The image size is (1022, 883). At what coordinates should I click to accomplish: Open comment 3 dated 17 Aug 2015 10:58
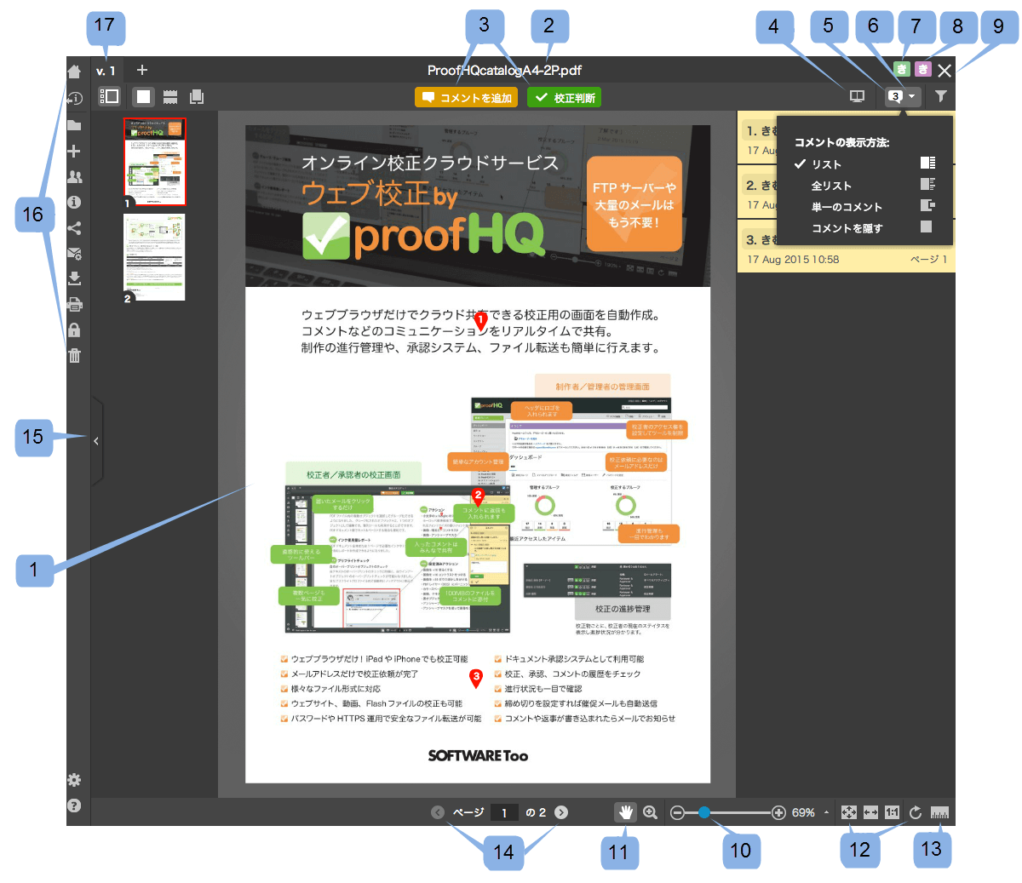coord(846,248)
